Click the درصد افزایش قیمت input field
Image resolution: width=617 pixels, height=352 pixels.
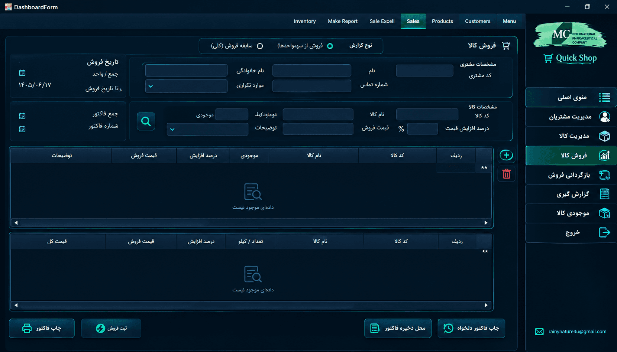point(423,129)
